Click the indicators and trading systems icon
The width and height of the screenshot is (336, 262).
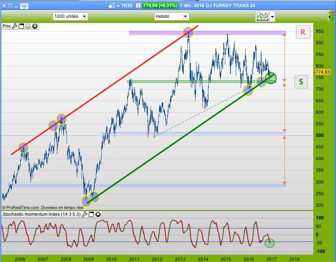[x=262, y=16]
